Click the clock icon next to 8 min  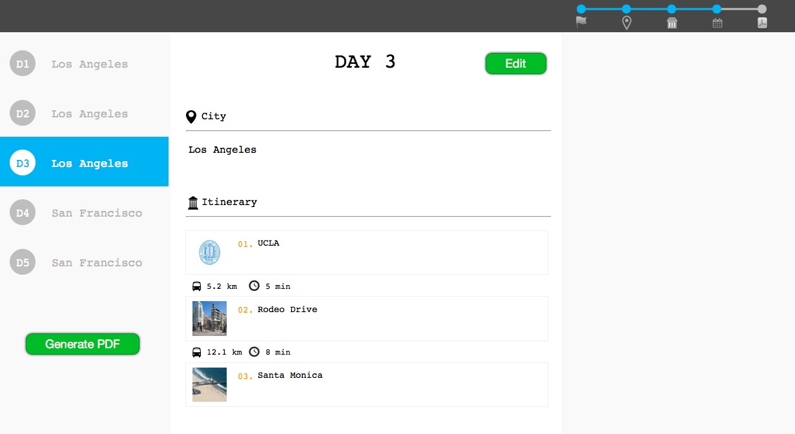click(x=254, y=351)
